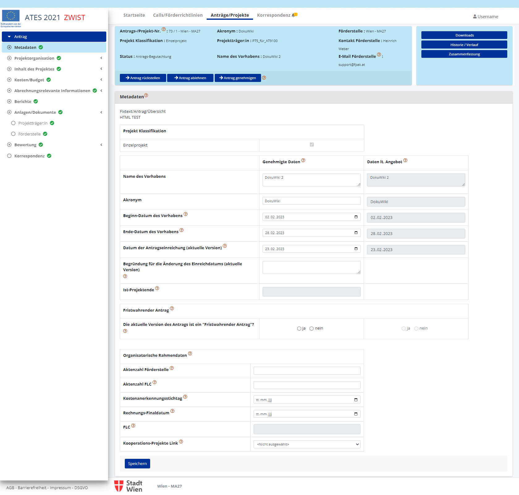Click the Antrag genehmigen button
519x495 pixels.
238,78
